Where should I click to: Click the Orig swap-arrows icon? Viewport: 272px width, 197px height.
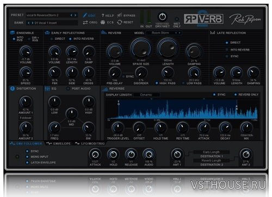click(x=85, y=22)
